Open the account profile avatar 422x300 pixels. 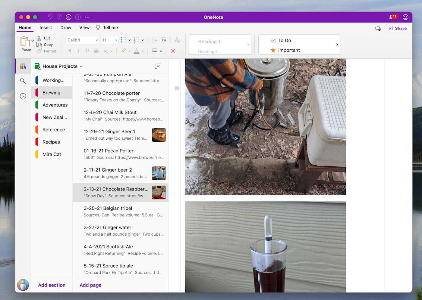tap(23, 285)
